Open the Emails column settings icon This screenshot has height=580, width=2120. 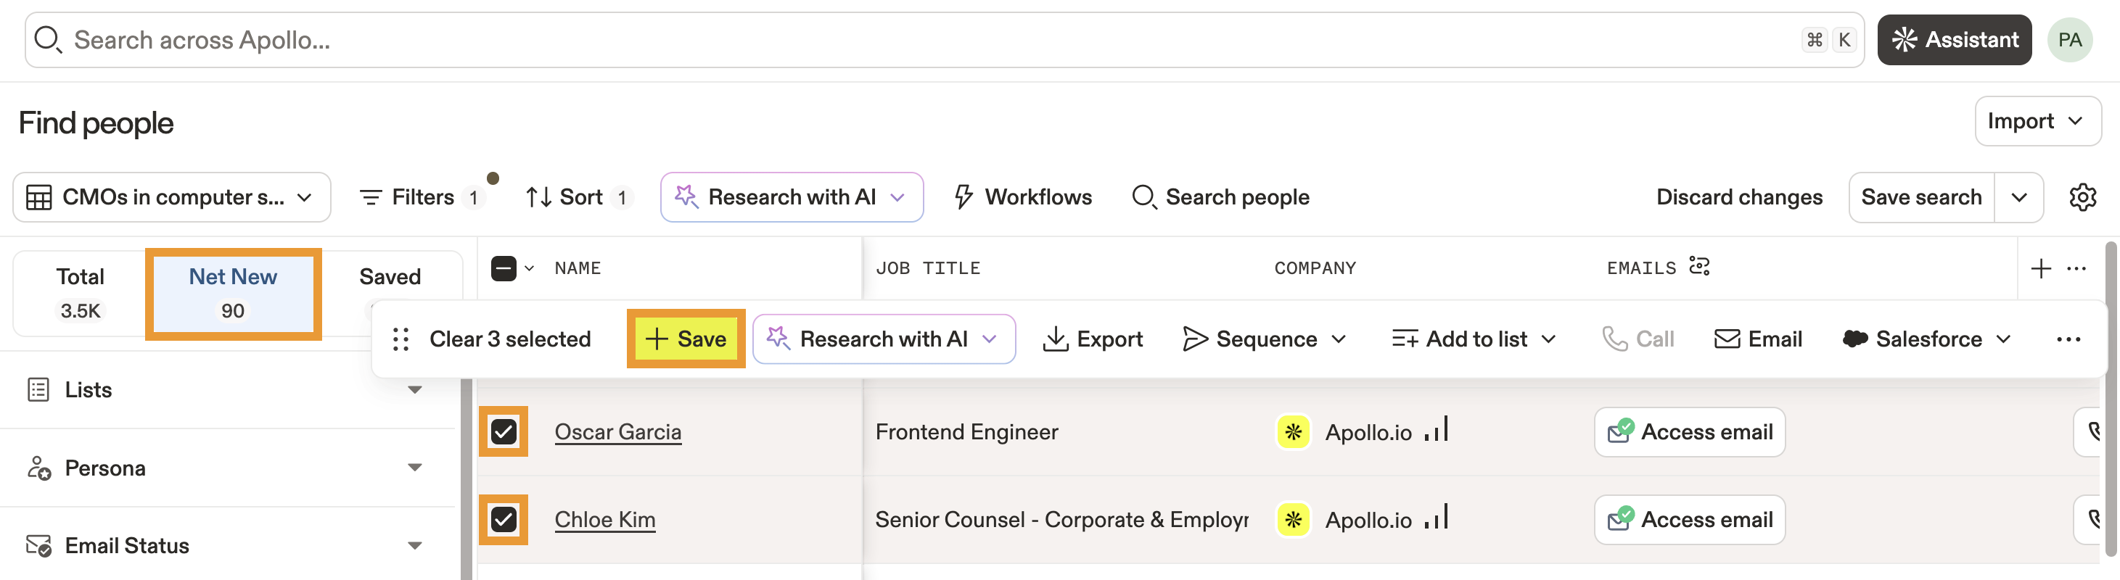[1698, 266]
